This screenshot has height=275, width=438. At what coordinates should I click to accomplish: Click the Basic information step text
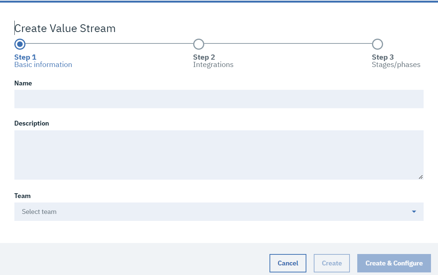pyautogui.click(x=43, y=65)
